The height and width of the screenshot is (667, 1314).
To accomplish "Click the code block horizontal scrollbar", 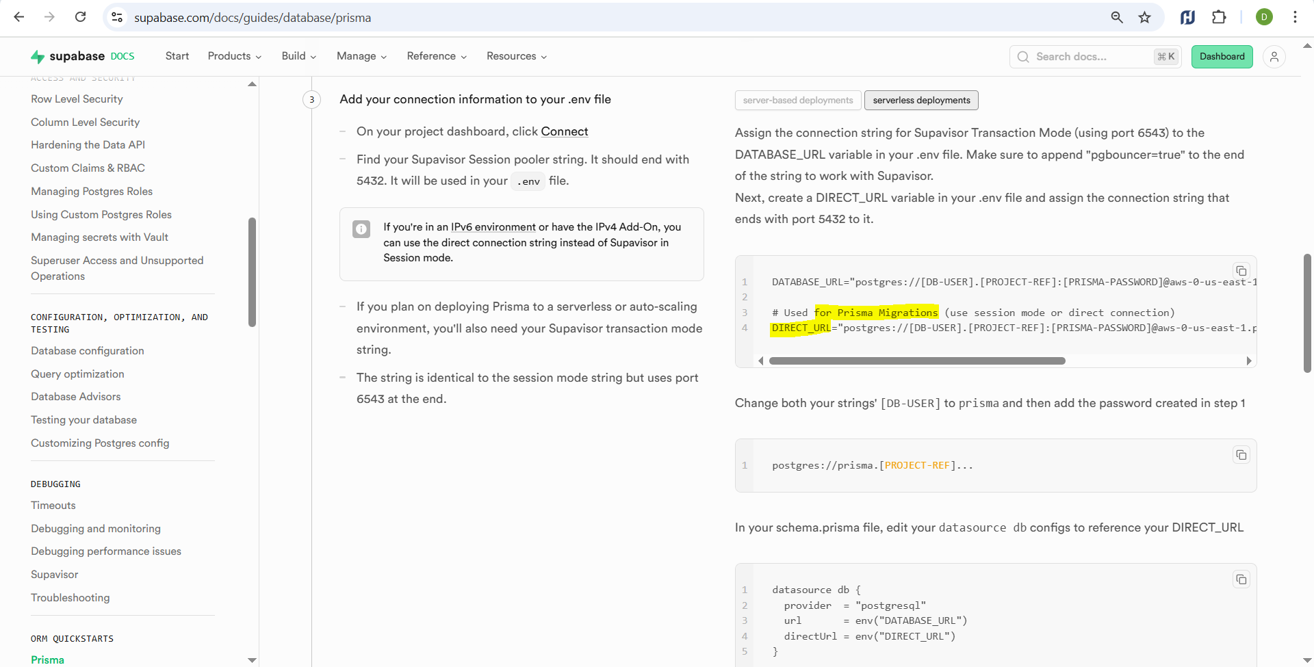I will click(x=917, y=361).
